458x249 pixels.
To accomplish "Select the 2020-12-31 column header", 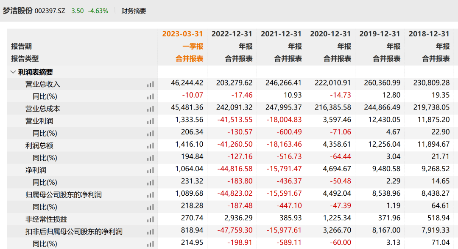I will point(330,34).
